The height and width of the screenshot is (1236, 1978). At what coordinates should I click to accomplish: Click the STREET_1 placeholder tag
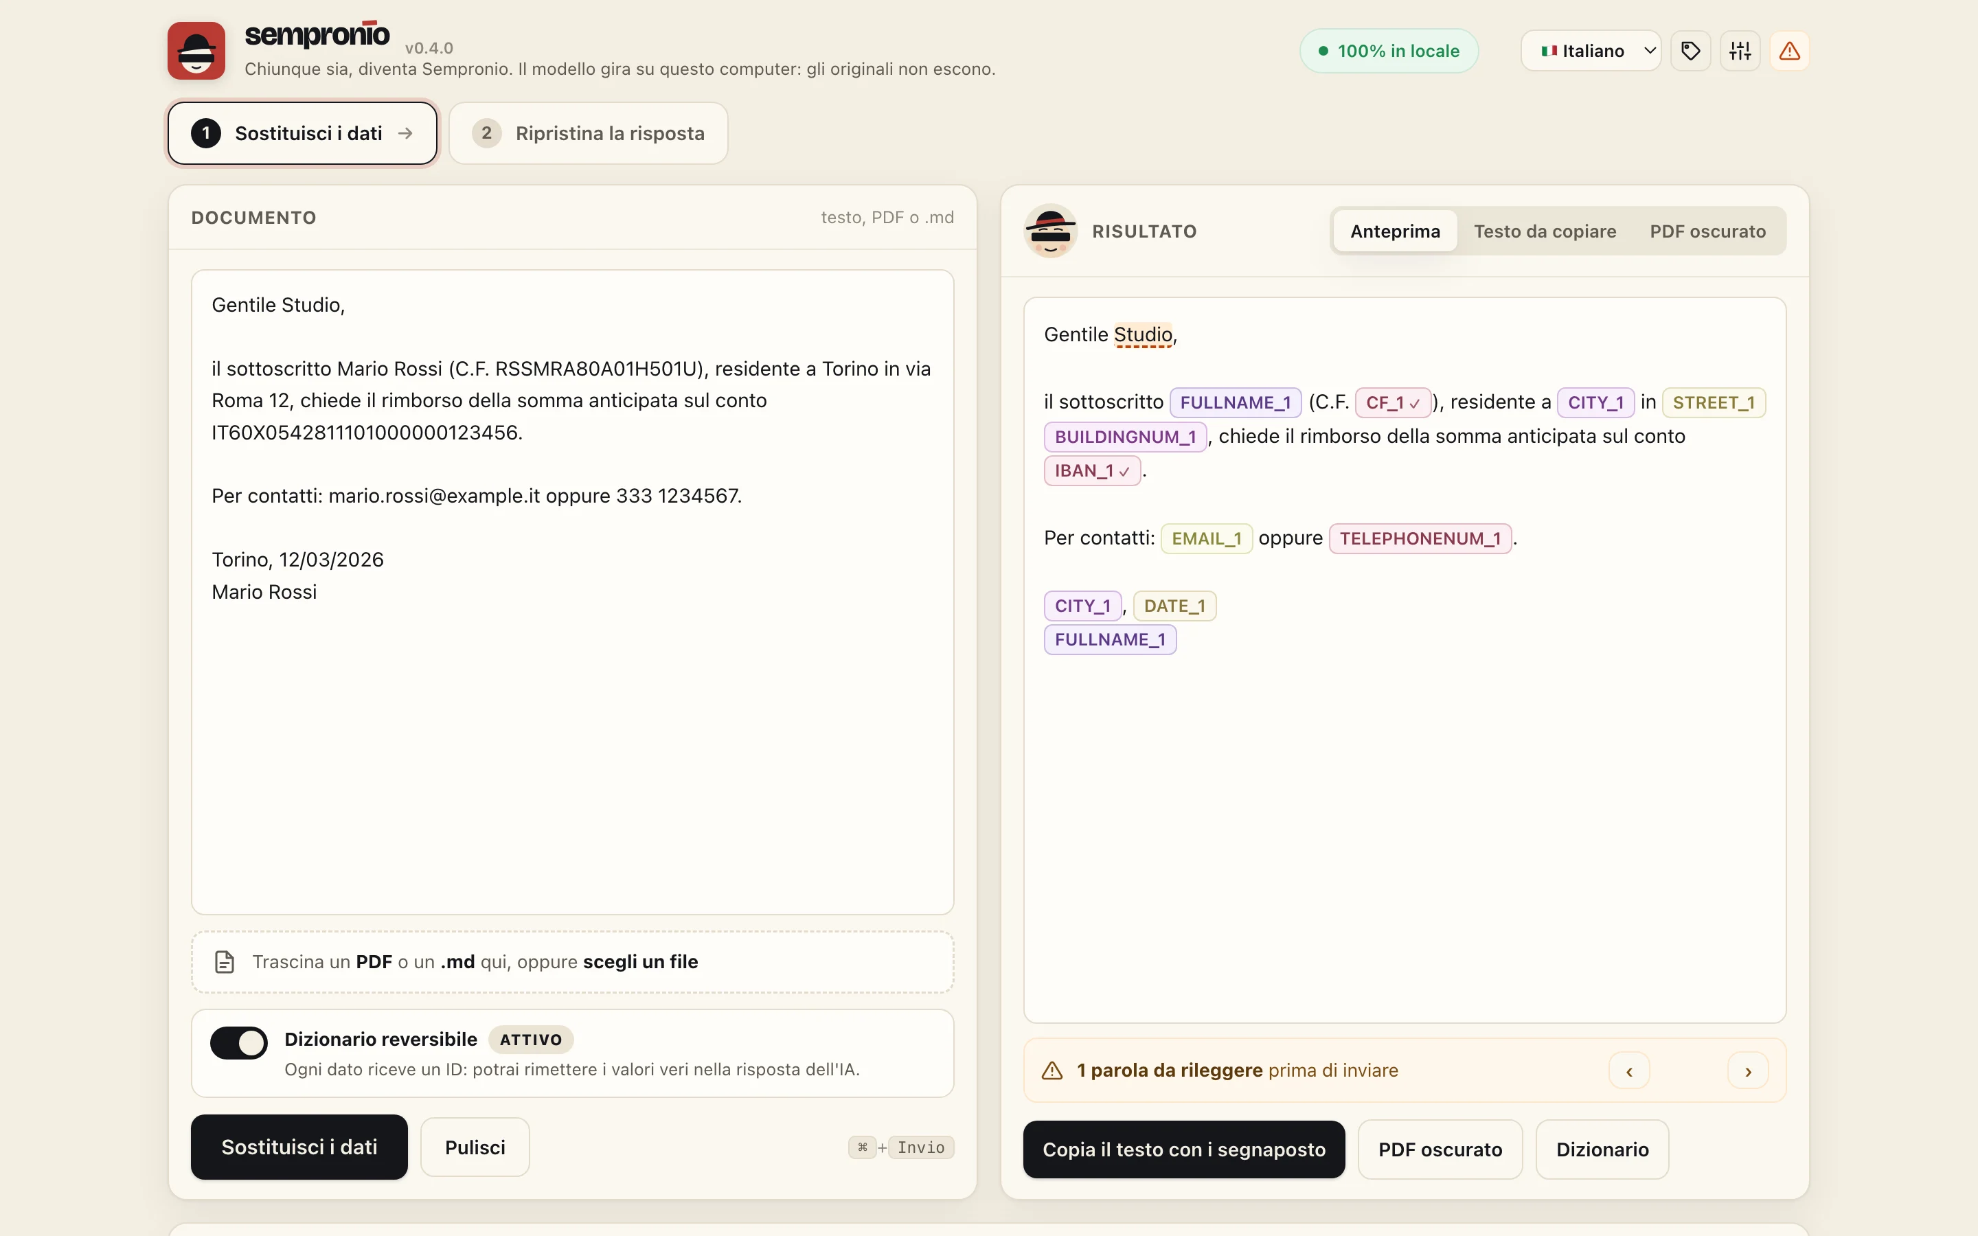(x=1713, y=402)
